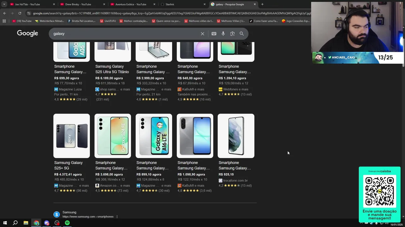Screen dimensions: 405x227
Task: Open Samsung Galaxy S25+ 5G product thumbnail
Action: pyautogui.click(x=72, y=136)
